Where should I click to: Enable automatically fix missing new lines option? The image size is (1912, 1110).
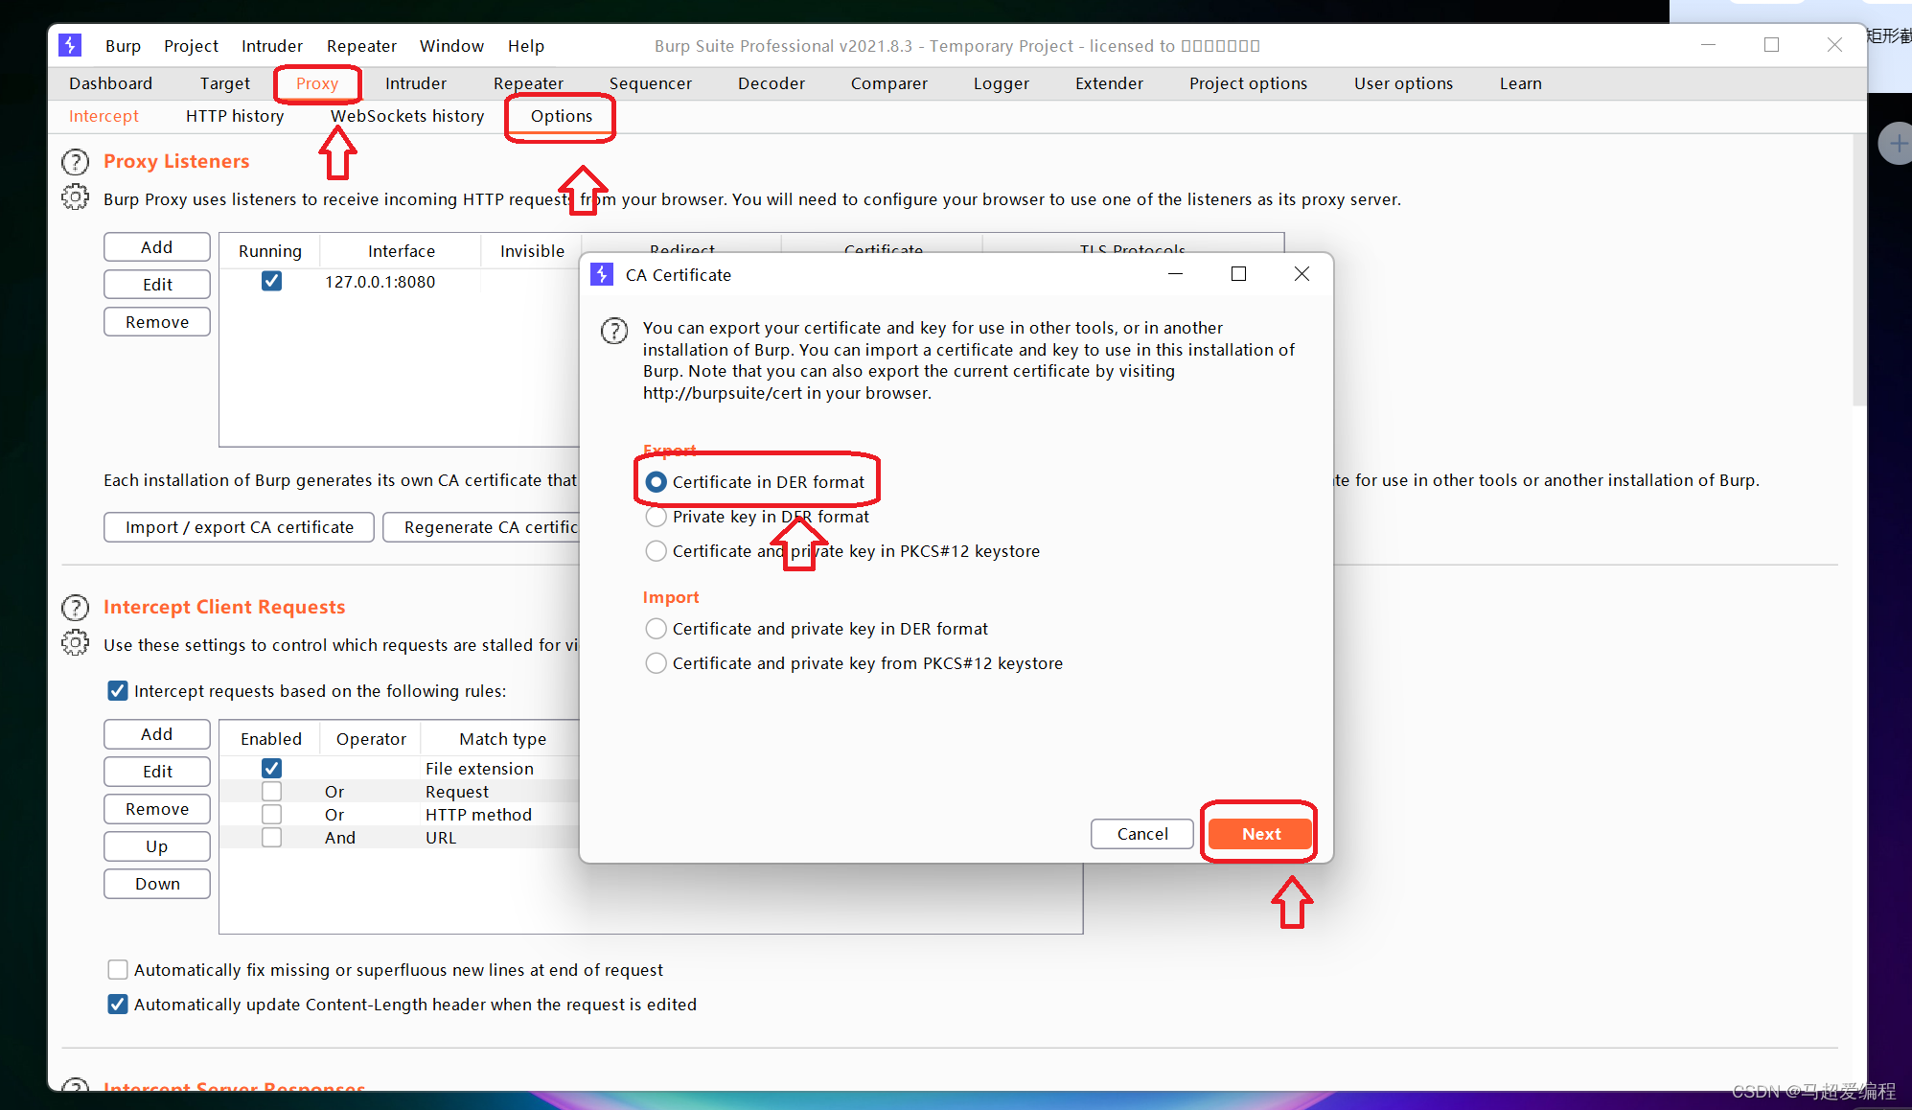point(118,969)
